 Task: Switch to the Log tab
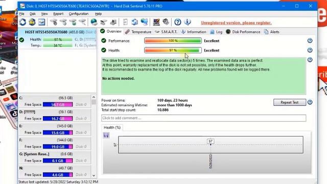pos(216,32)
